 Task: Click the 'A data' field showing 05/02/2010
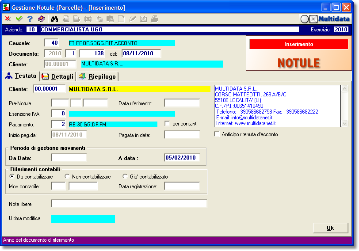182,158
